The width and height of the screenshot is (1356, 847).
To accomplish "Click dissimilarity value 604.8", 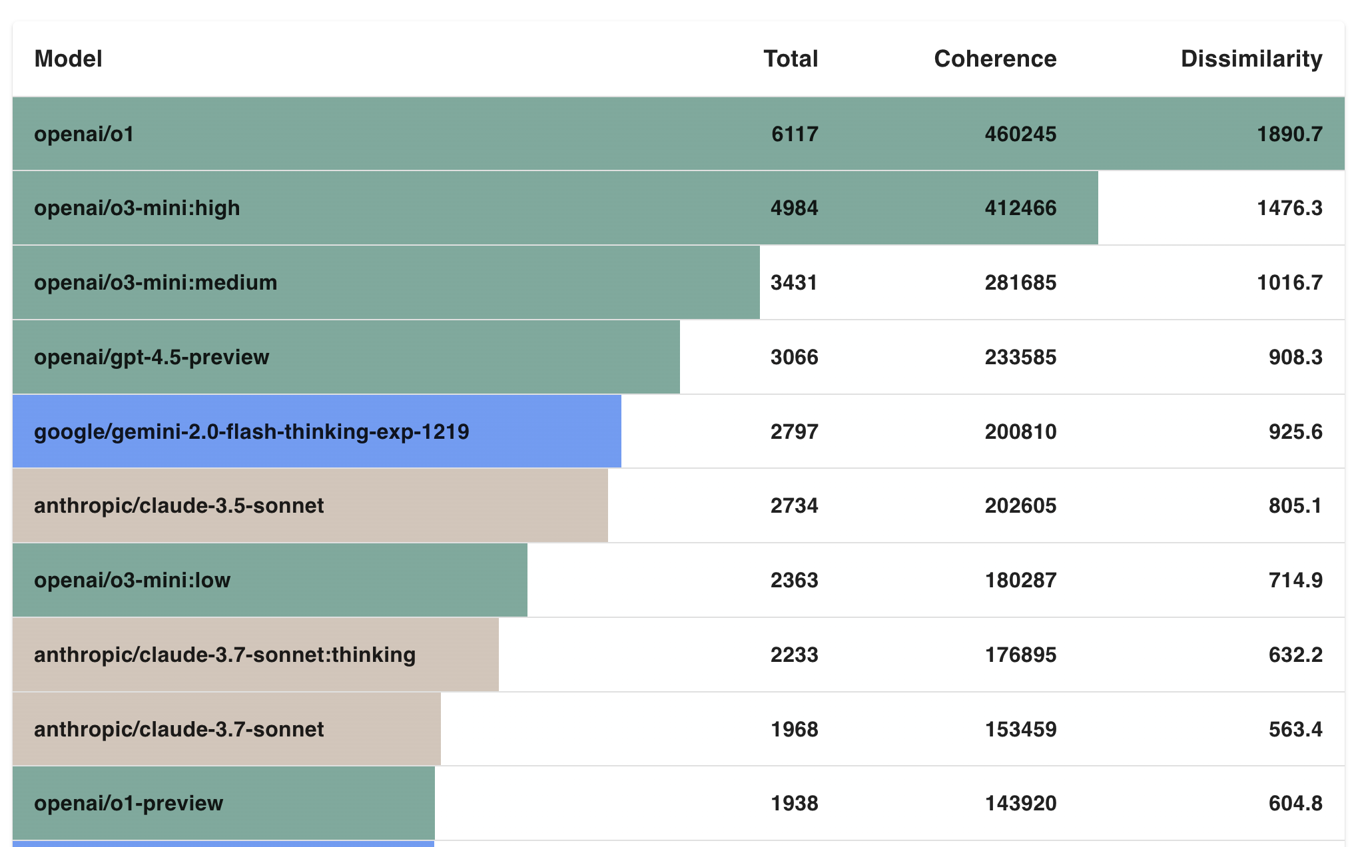I will (x=1295, y=803).
